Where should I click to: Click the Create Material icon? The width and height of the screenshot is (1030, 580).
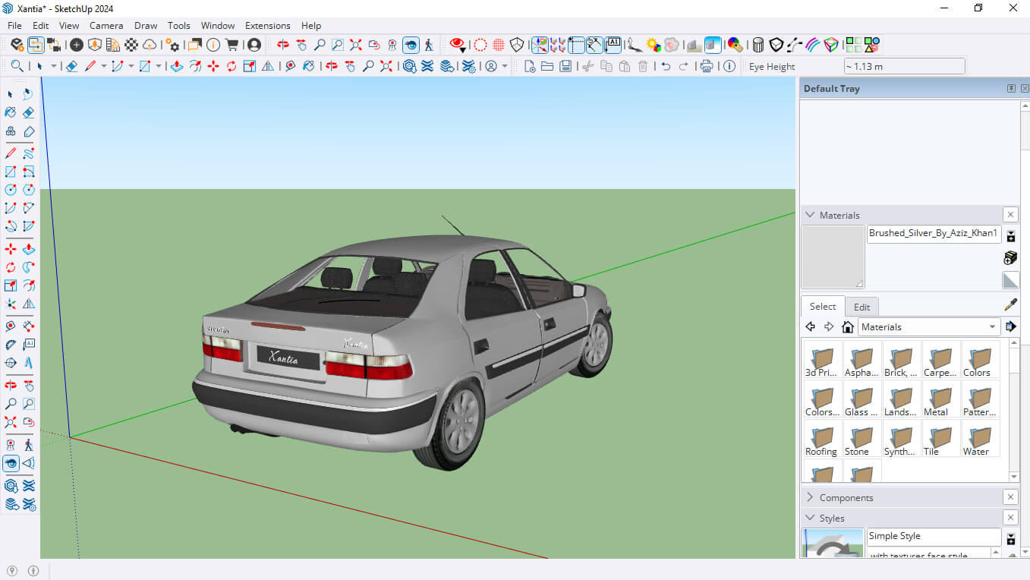click(1010, 258)
